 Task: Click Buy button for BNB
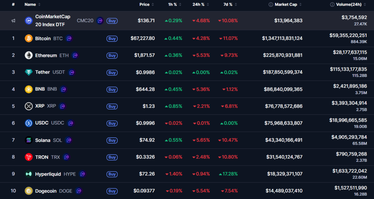coord(112,89)
